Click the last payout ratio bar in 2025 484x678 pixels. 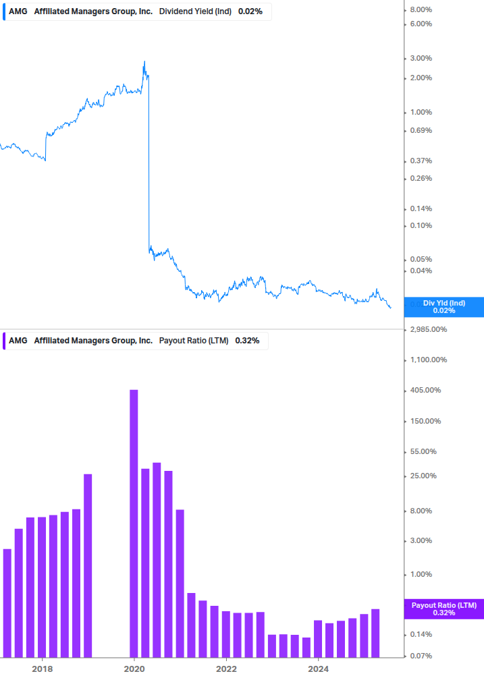(375, 633)
